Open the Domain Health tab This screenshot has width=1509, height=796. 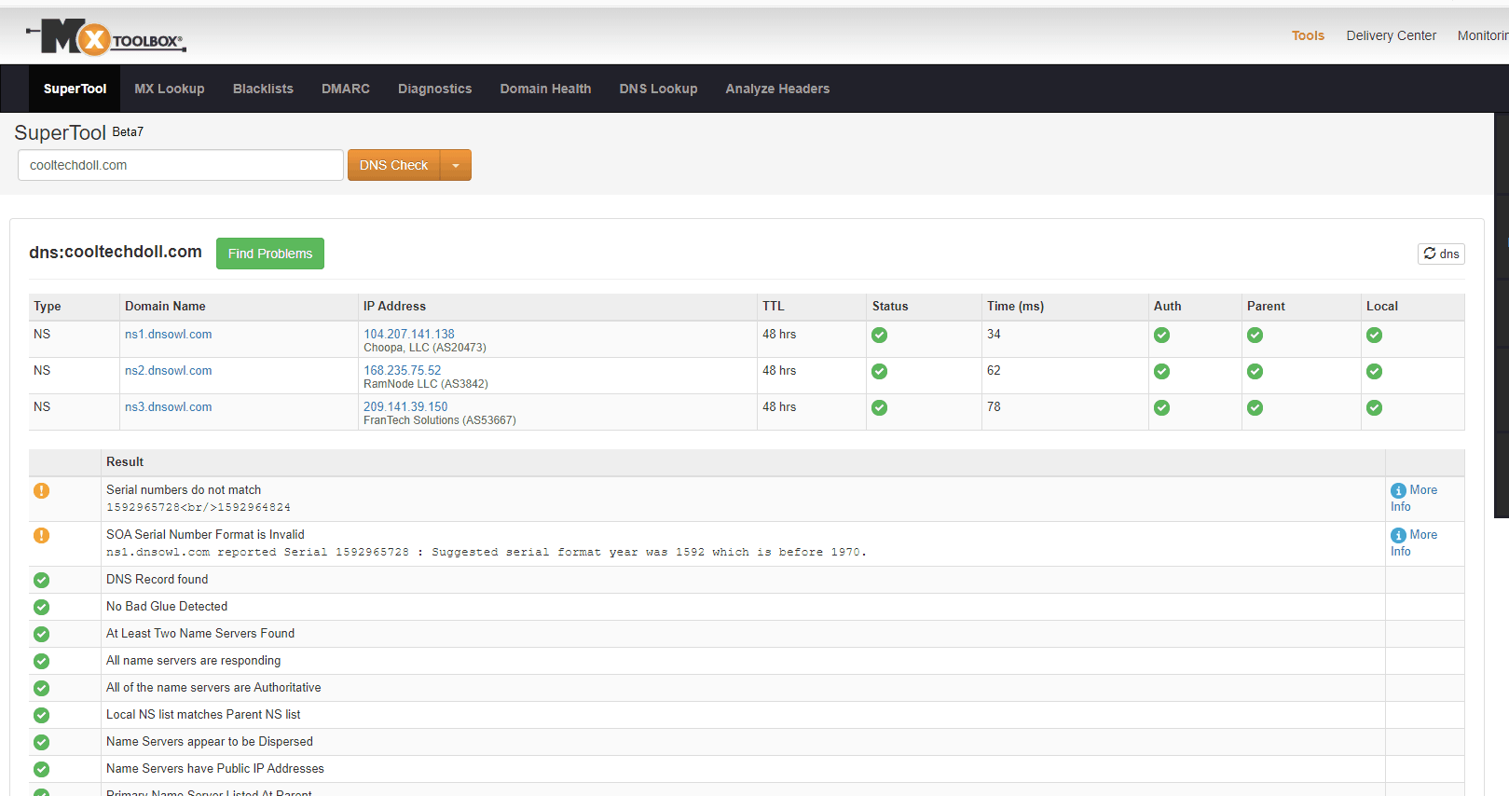(x=545, y=89)
